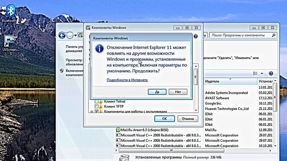The image size is (287, 161).
Task: Open the recent pages dropdown arrow
Action: point(75,35)
